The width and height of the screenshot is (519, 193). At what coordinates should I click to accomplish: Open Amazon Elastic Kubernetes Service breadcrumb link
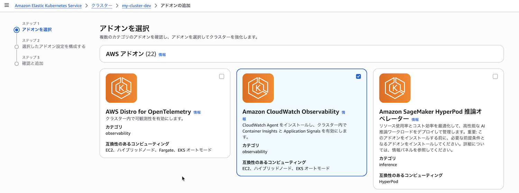(x=48, y=6)
